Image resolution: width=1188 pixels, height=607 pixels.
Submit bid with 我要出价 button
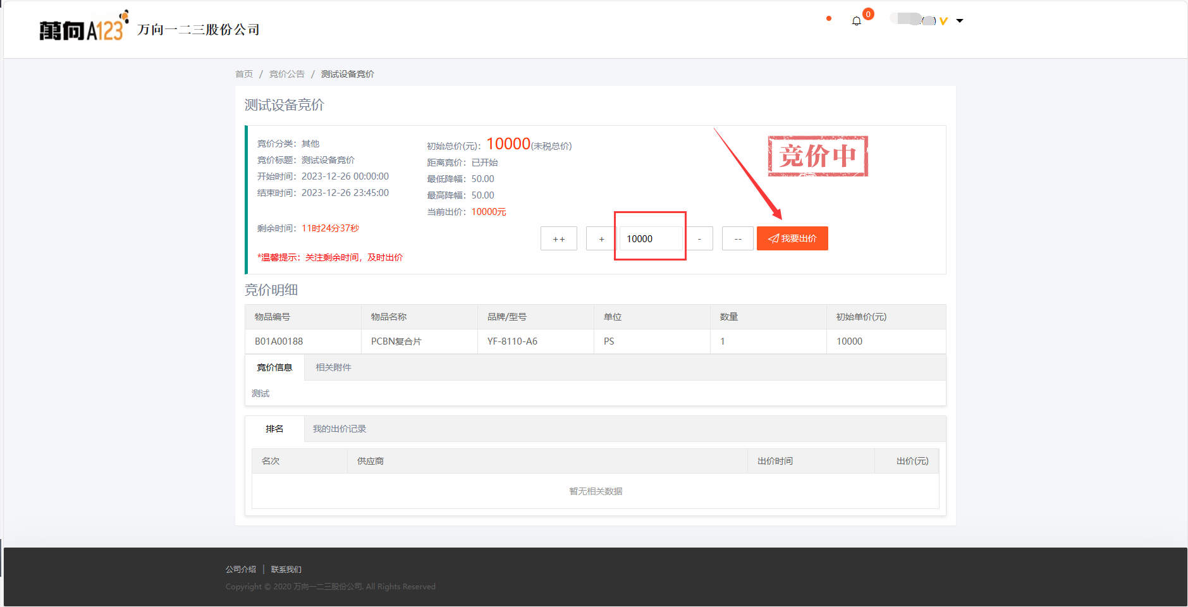(792, 239)
